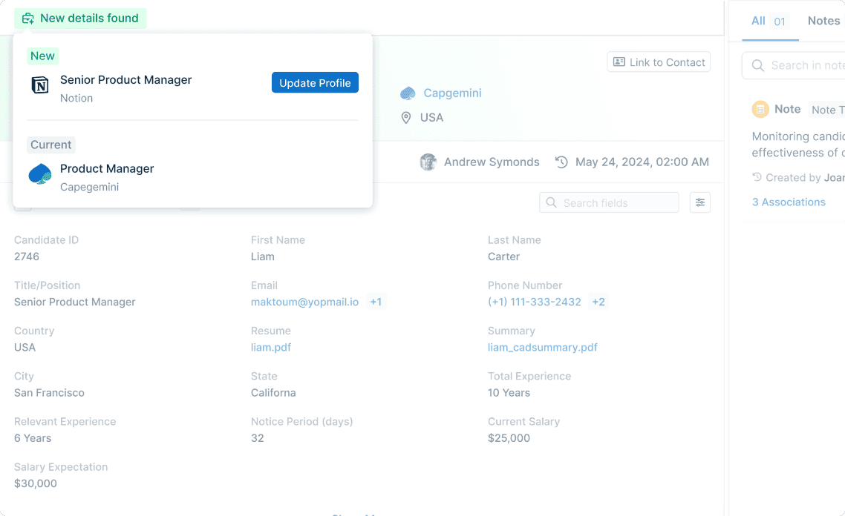Click the history clock icon beside May 24
The height and width of the screenshot is (516, 845).
tap(561, 162)
